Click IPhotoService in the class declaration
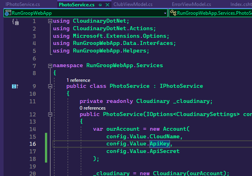Screen dimensions: 252x176 point(181,86)
